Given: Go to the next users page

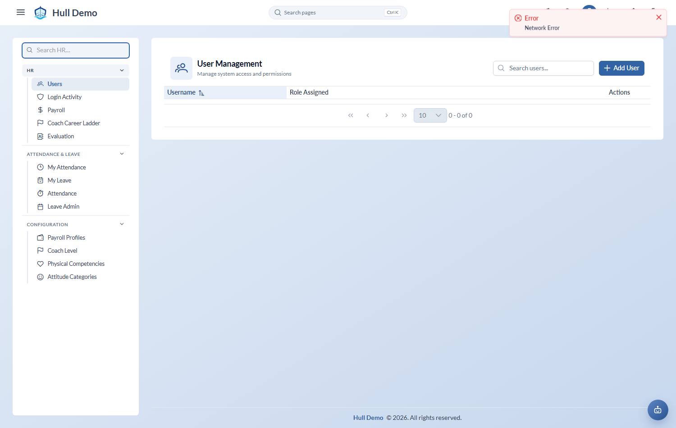Looking at the screenshot, I should [386, 115].
